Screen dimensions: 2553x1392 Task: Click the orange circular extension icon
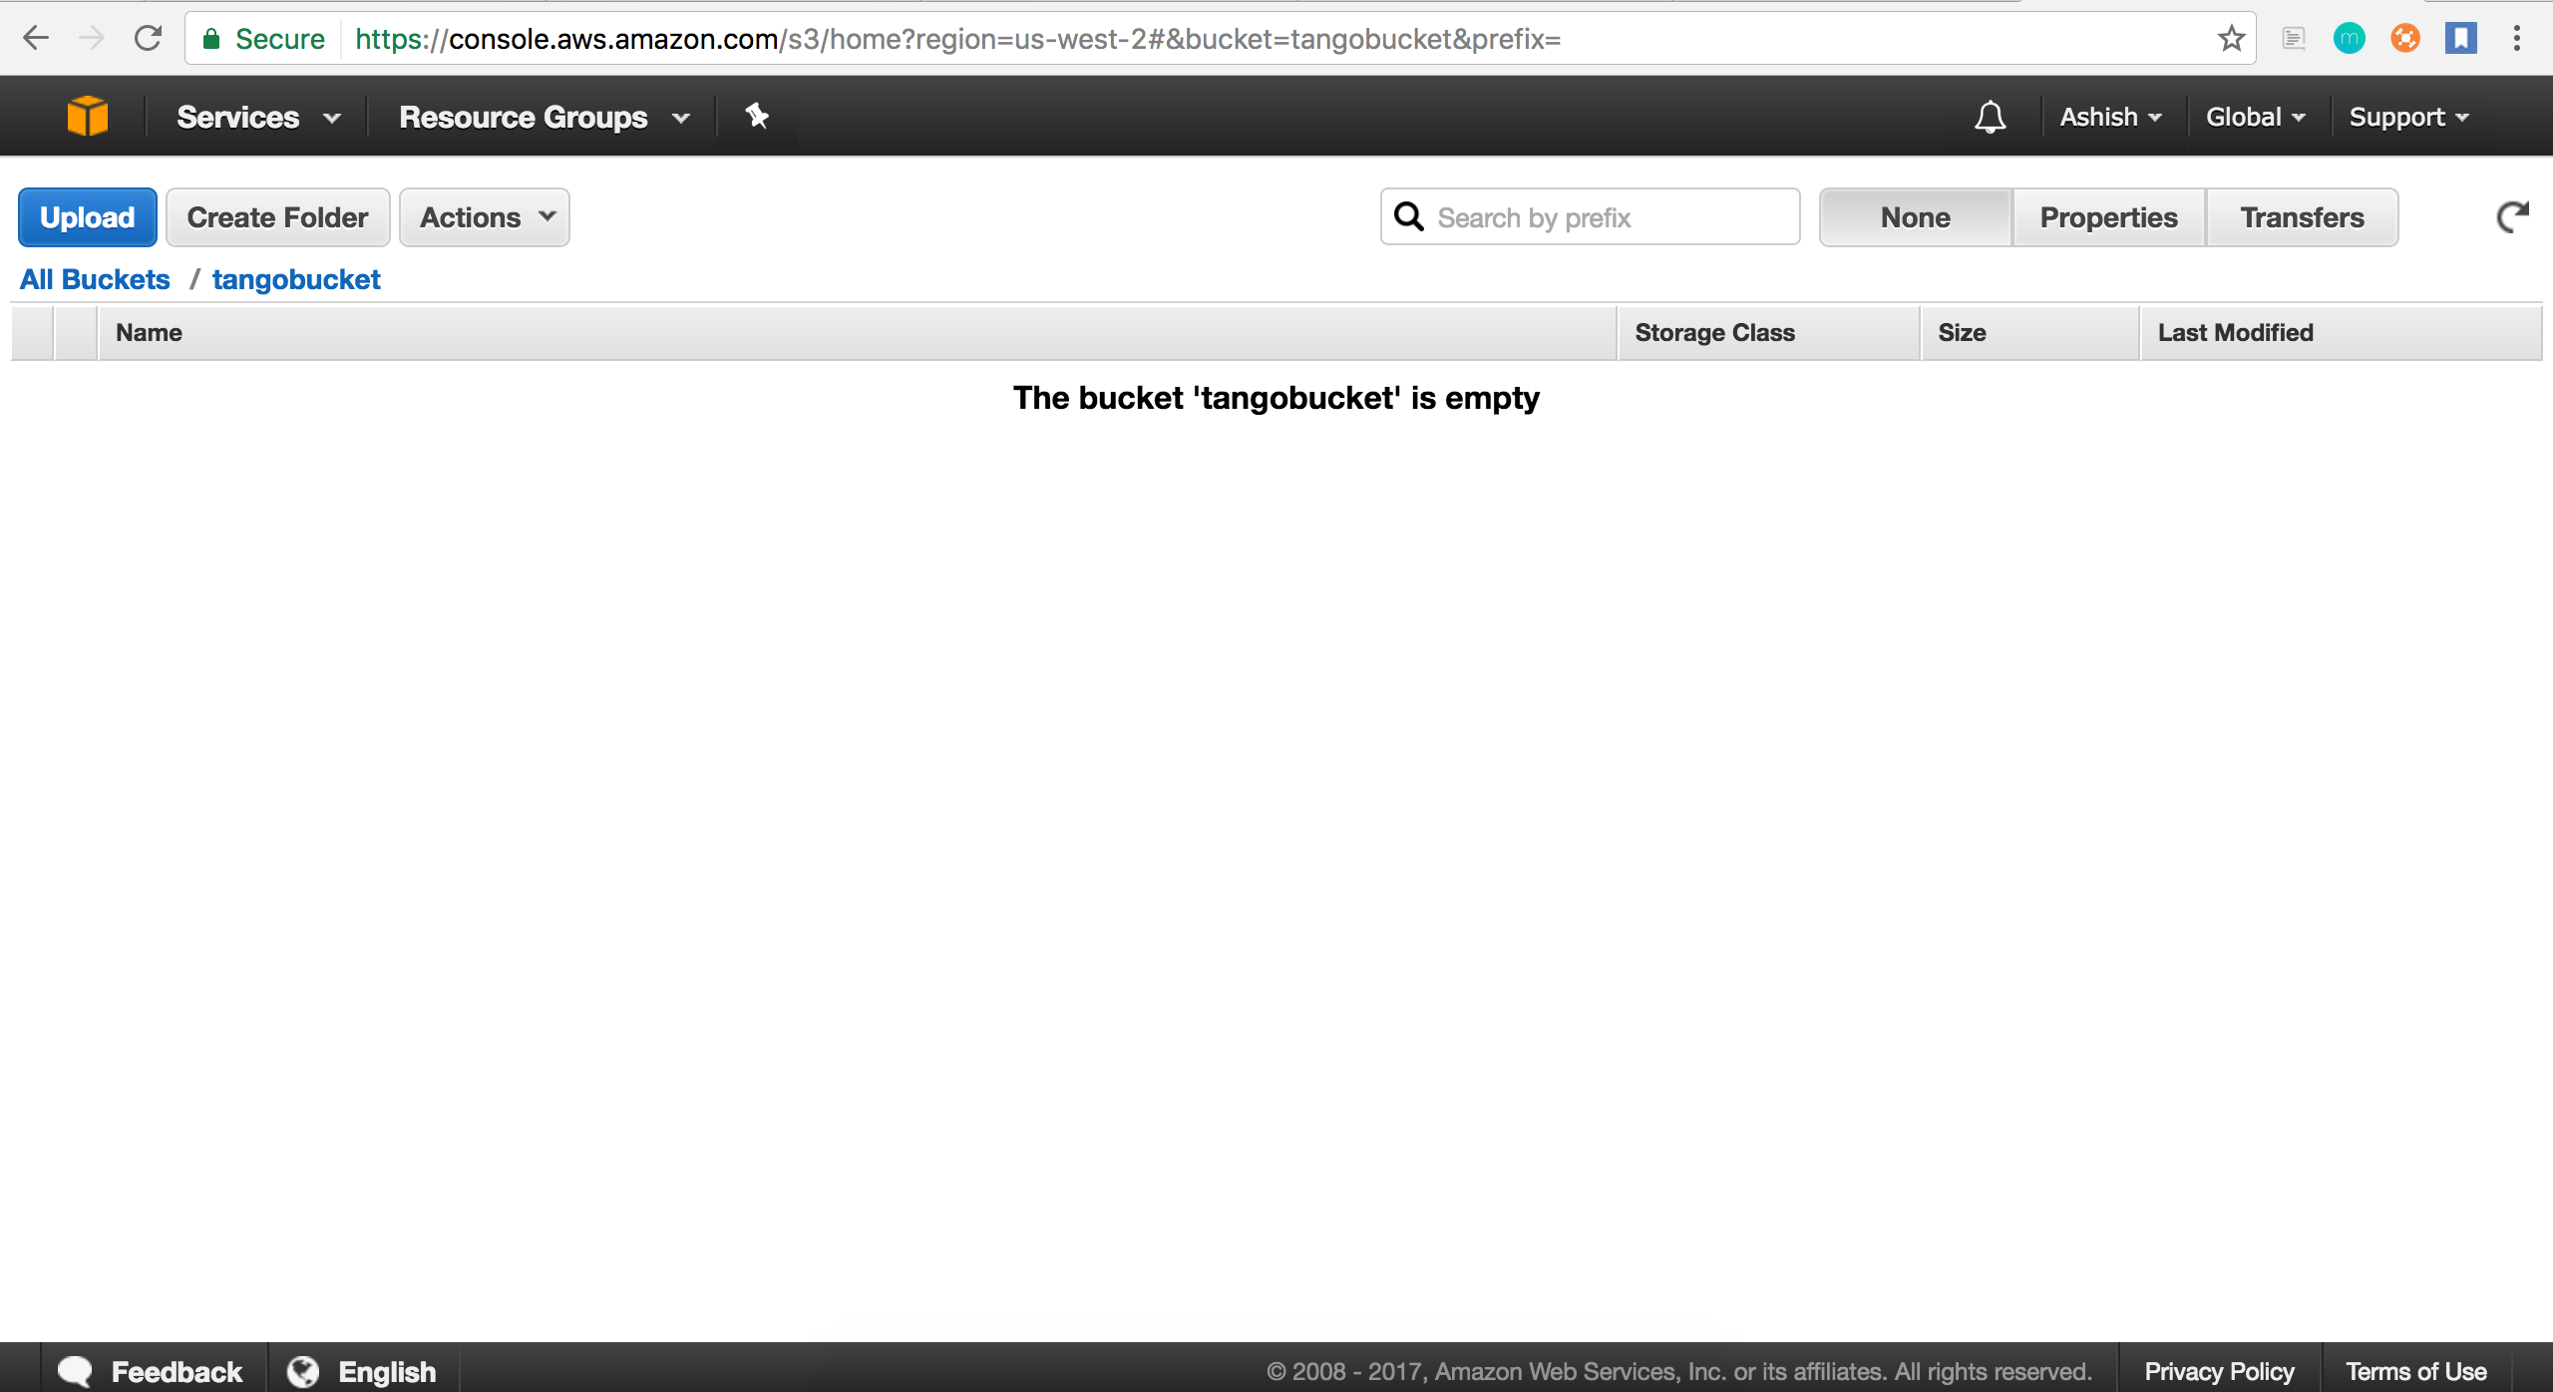coord(2405,39)
